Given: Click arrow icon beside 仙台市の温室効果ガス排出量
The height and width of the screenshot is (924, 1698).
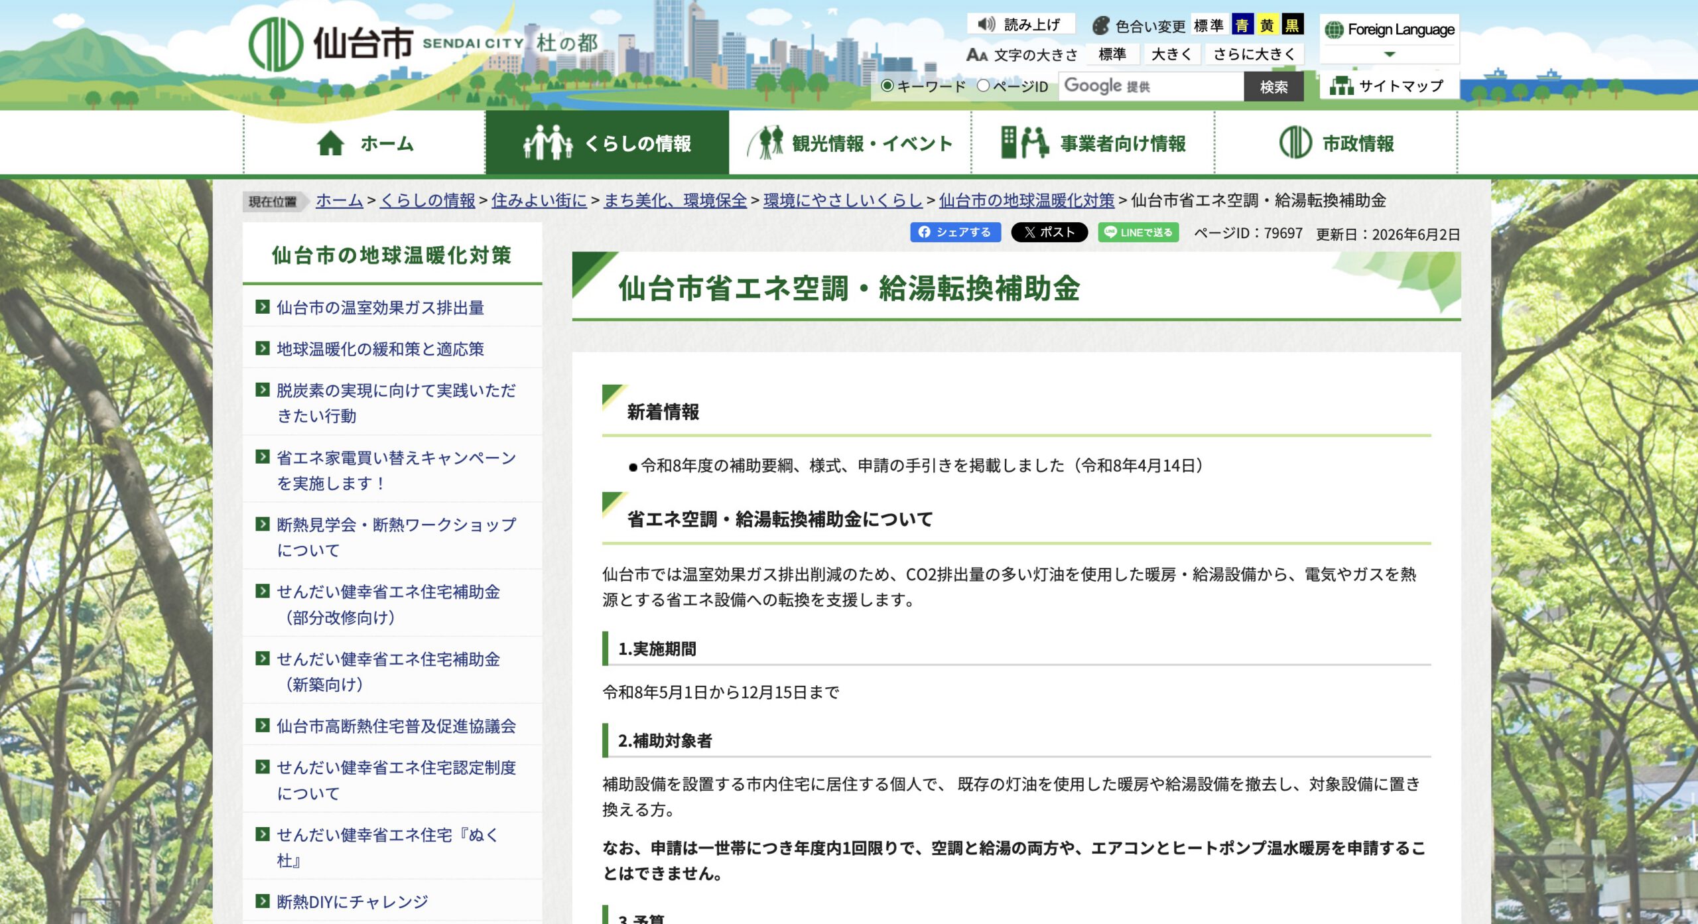Looking at the screenshot, I should click(263, 307).
